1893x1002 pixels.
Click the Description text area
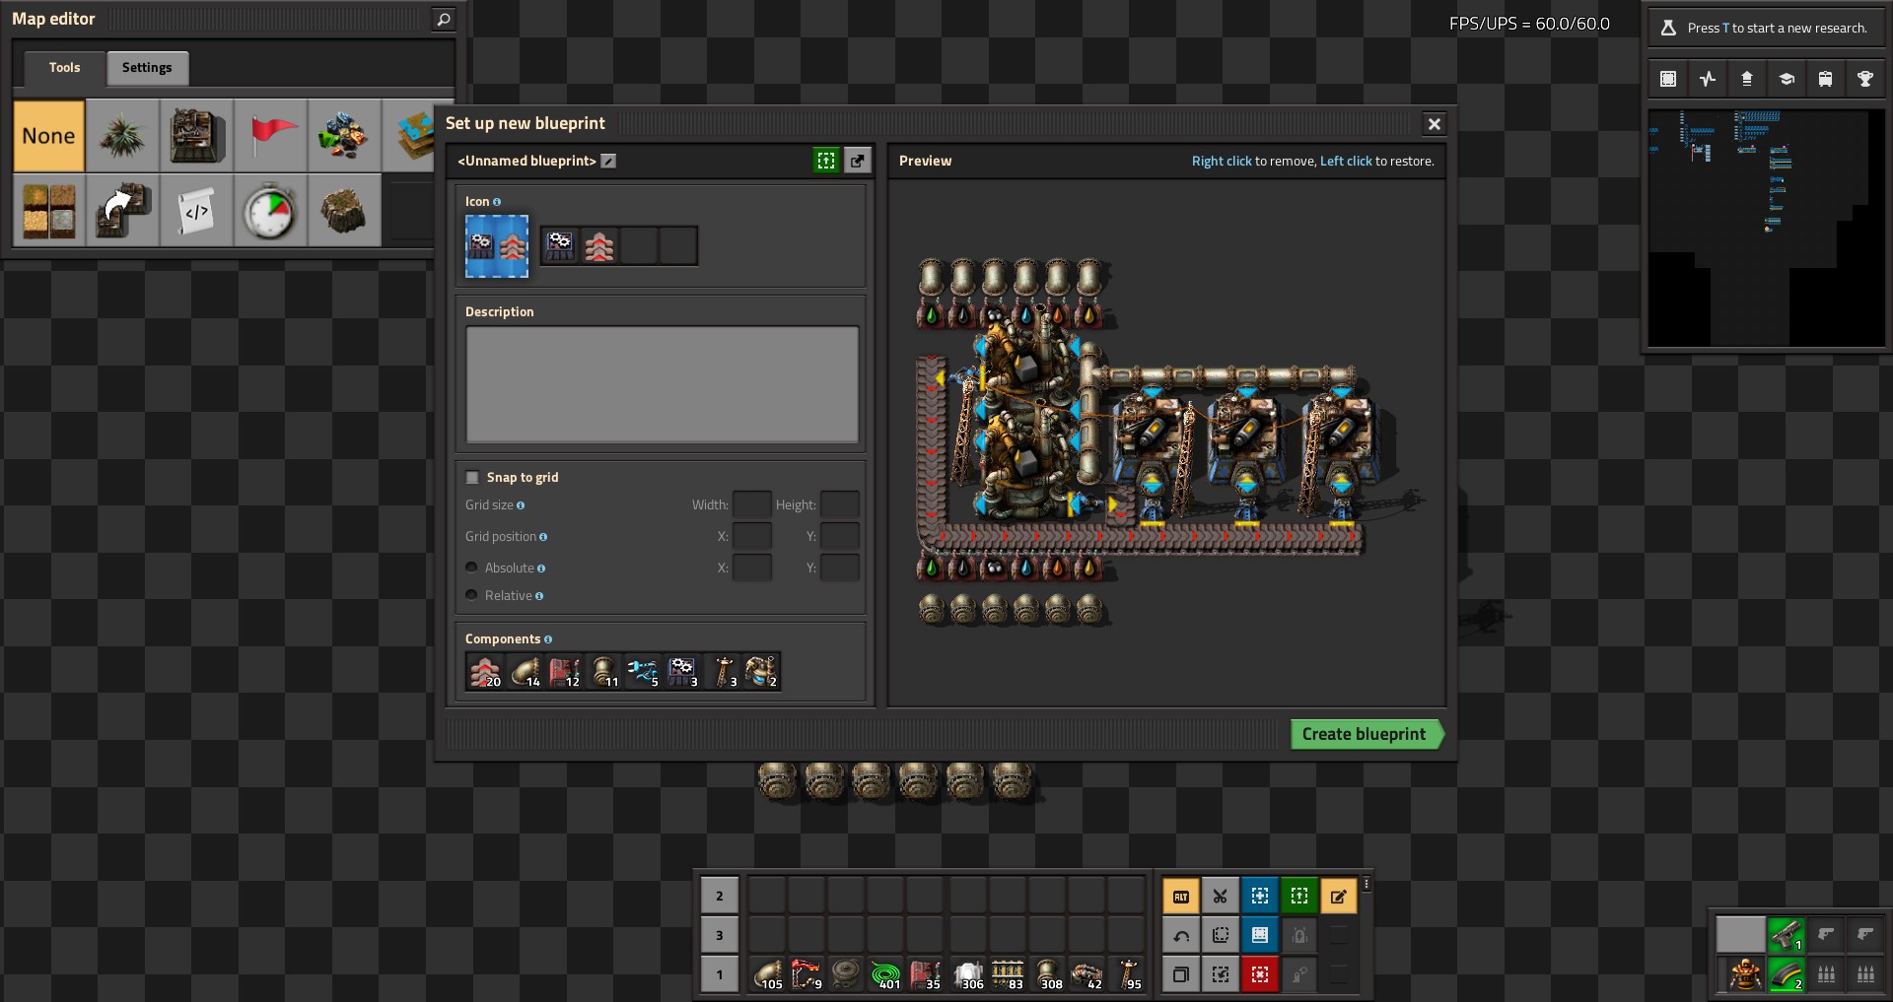pos(662,384)
